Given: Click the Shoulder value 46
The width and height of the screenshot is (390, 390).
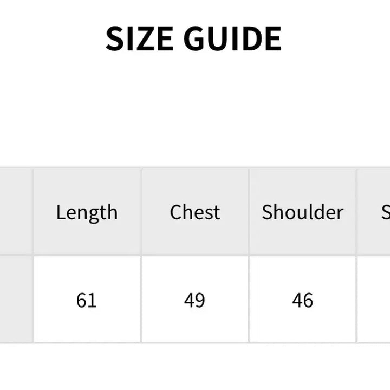Looking at the screenshot, I should [302, 300].
